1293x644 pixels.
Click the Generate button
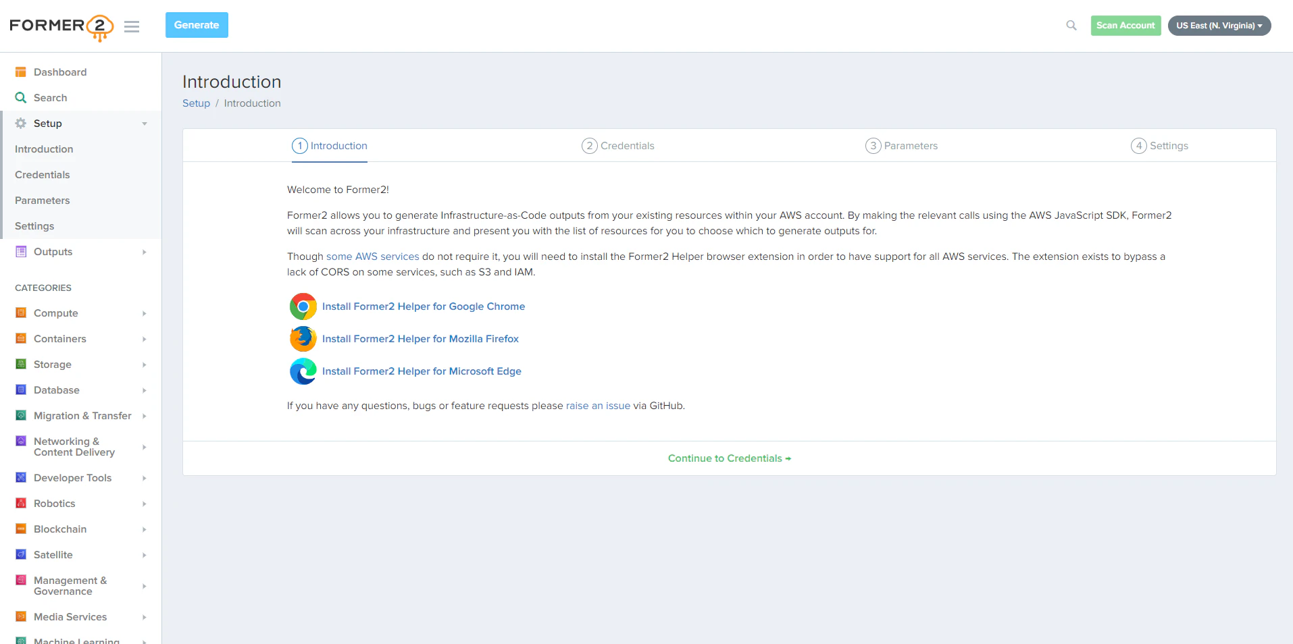(x=197, y=25)
